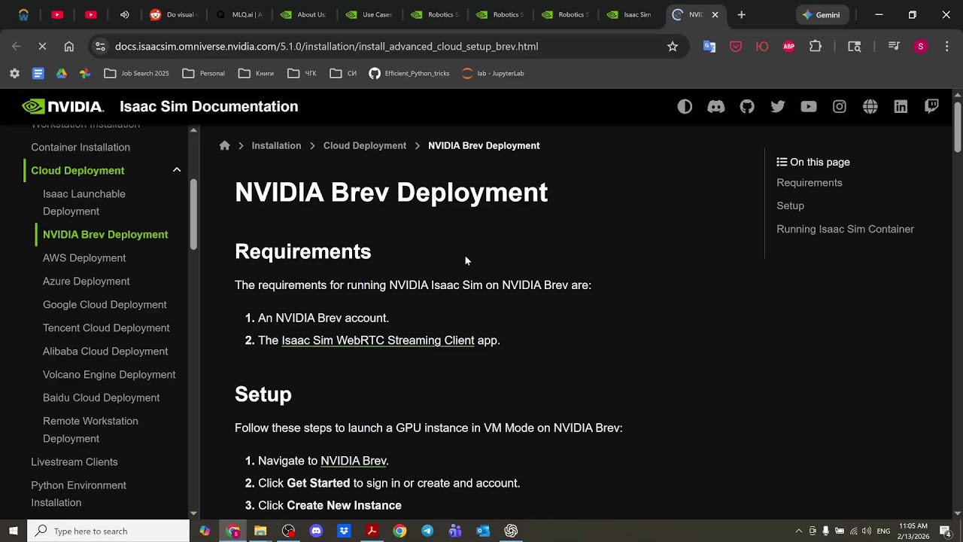Screen dimensions: 963x542
Task: Collapse the Cloud Deployment sidebar section
Action: pos(177,170)
